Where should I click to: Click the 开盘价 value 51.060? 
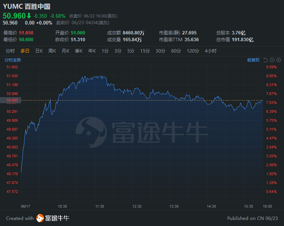click(78, 33)
